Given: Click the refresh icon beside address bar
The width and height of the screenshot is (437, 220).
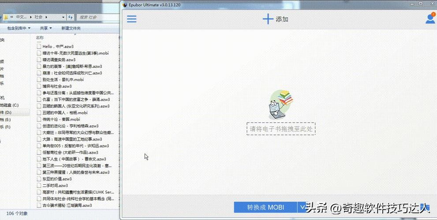Looking at the screenshot, I should pos(71,17).
